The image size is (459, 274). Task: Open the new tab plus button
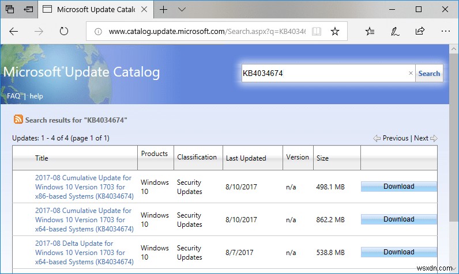pyautogui.click(x=164, y=9)
